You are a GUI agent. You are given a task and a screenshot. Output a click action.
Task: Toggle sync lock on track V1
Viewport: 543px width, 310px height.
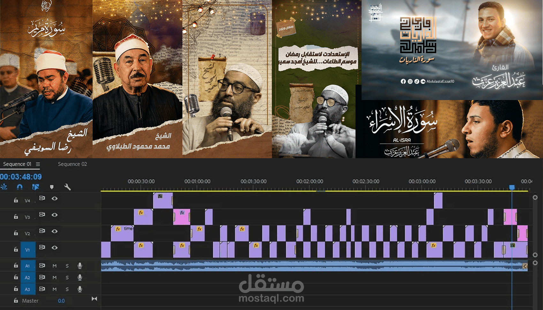tap(42, 247)
